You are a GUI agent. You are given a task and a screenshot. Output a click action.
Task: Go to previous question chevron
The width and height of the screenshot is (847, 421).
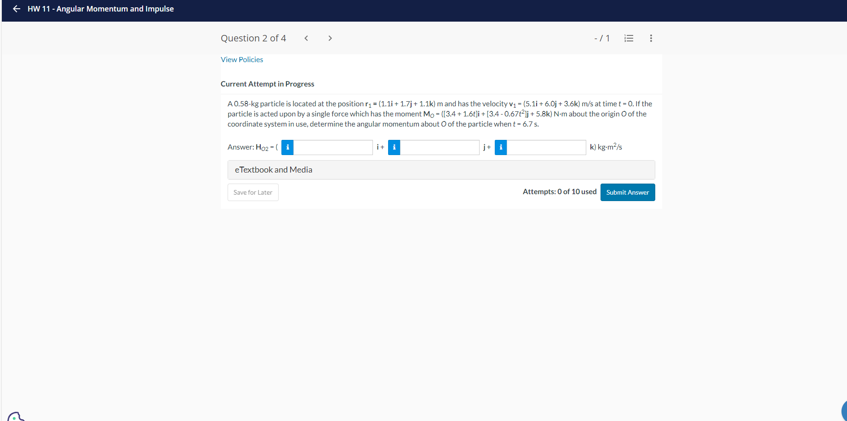click(306, 38)
